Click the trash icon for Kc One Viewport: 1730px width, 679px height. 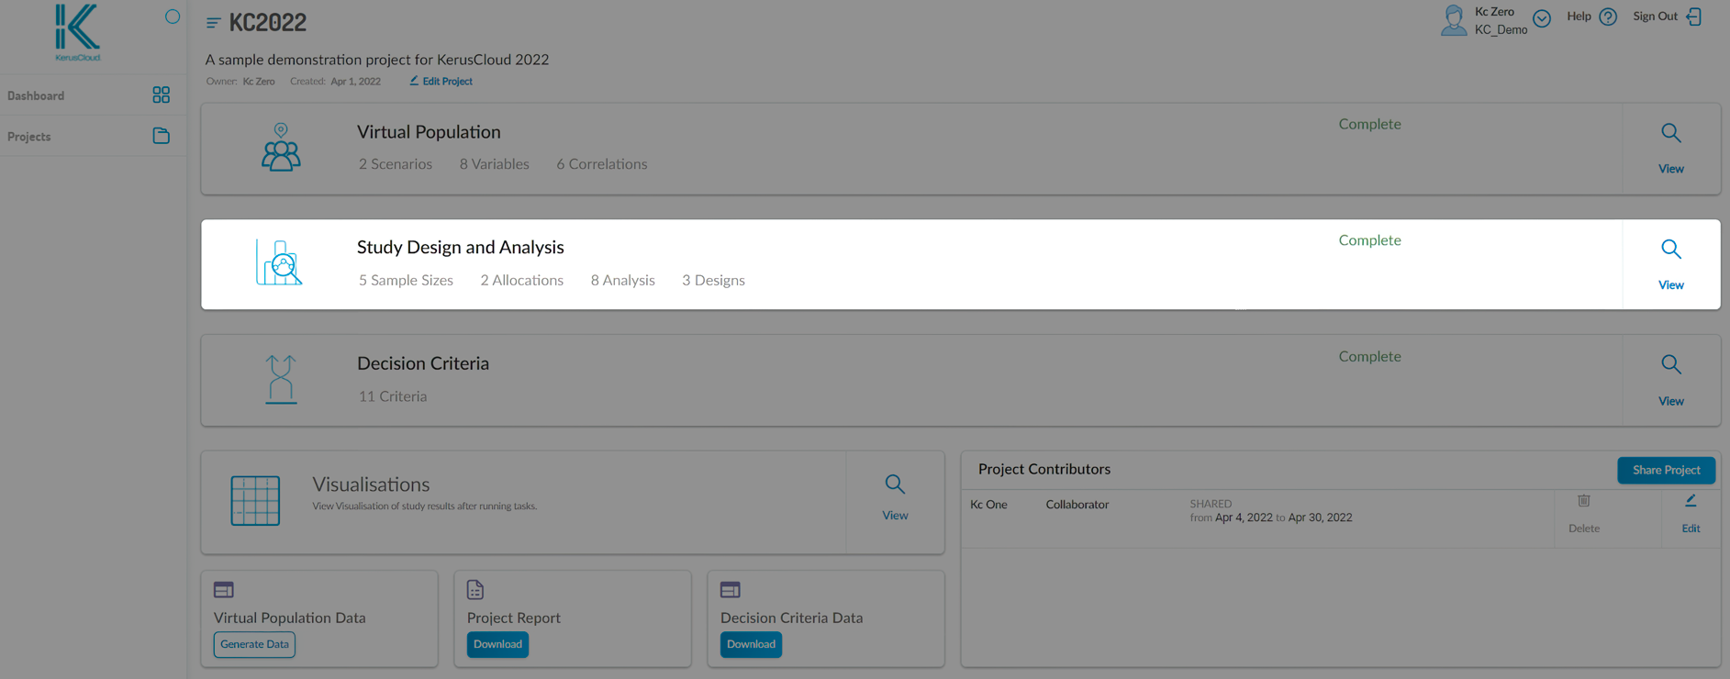coord(1584,501)
